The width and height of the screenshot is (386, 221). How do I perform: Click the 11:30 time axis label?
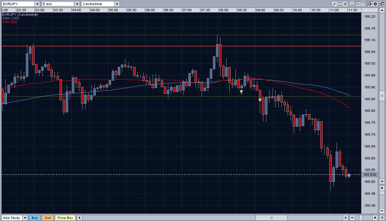click(353, 10)
